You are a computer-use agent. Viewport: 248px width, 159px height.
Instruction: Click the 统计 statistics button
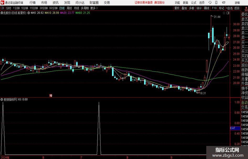click(x=199, y=8)
